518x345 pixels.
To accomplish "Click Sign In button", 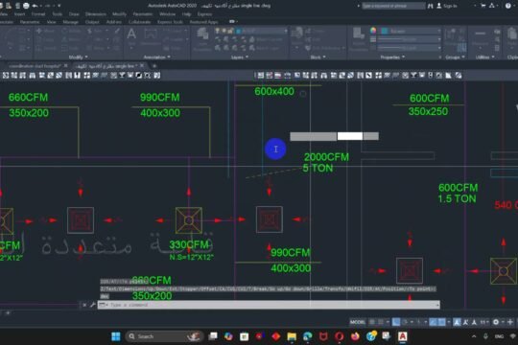I will [447, 6].
